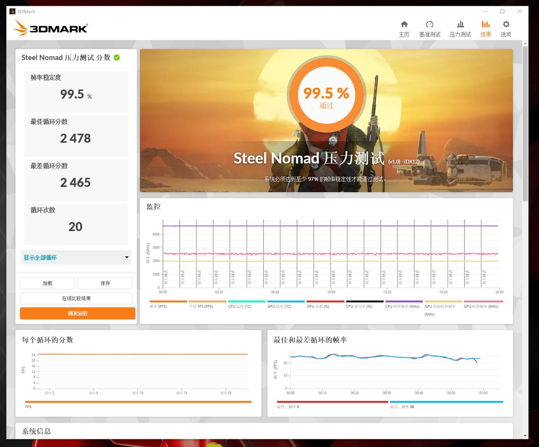Click the scrollbar up arrow

click(525, 43)
